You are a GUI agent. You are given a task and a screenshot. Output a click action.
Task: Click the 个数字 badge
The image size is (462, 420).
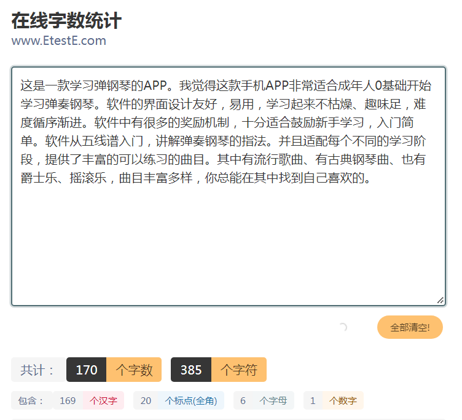point(343,400)
